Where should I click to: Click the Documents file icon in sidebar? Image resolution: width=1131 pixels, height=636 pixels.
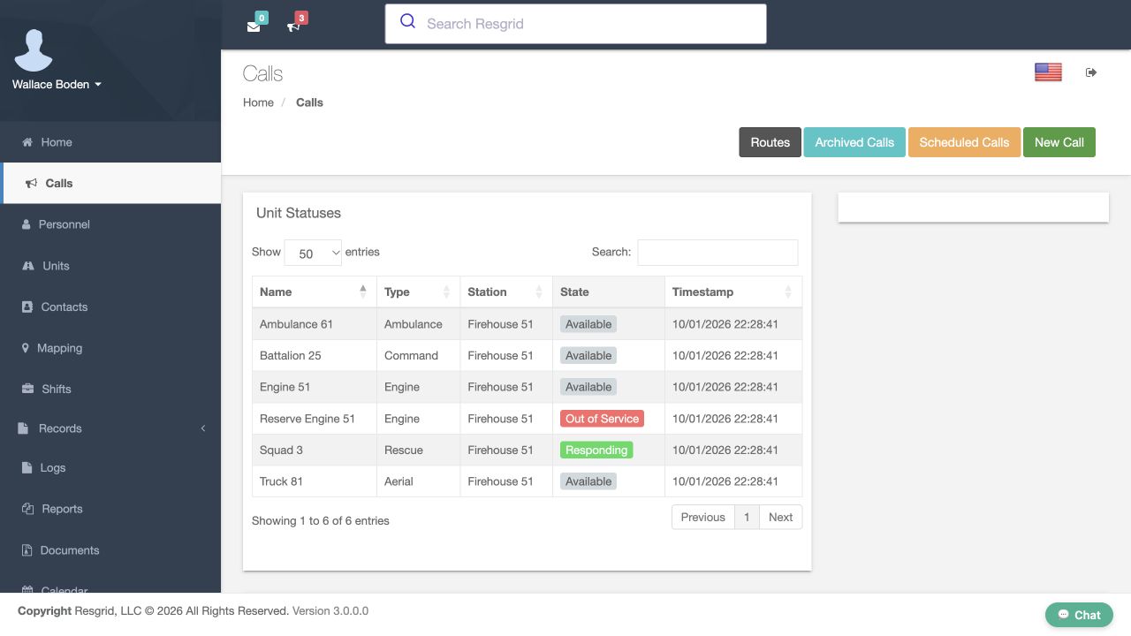[27, 550]
